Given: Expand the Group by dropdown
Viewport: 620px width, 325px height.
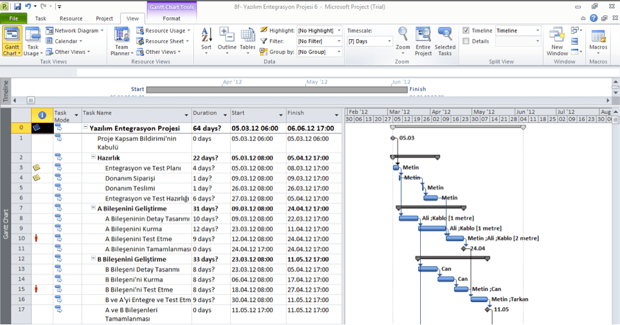Looking at the screenshot, I should 339,52.
